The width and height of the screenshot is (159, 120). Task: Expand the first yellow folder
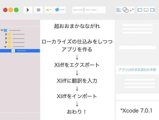point(6,34)
